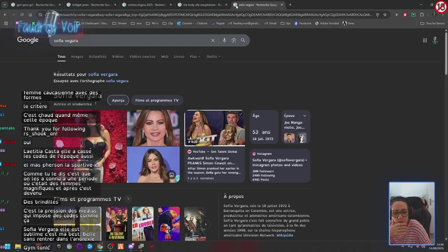This screenshot has width=448, height=252.
Task: Open the browser home page
Action: pyautogui.click(x=30, y=15)
